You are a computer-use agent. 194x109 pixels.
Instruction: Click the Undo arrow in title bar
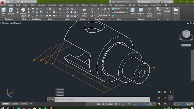coord(26,2)
